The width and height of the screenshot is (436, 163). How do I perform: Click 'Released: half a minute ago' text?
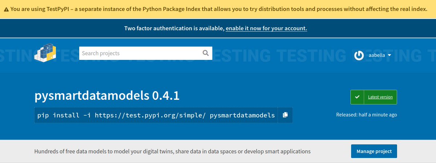click(366, 115)
